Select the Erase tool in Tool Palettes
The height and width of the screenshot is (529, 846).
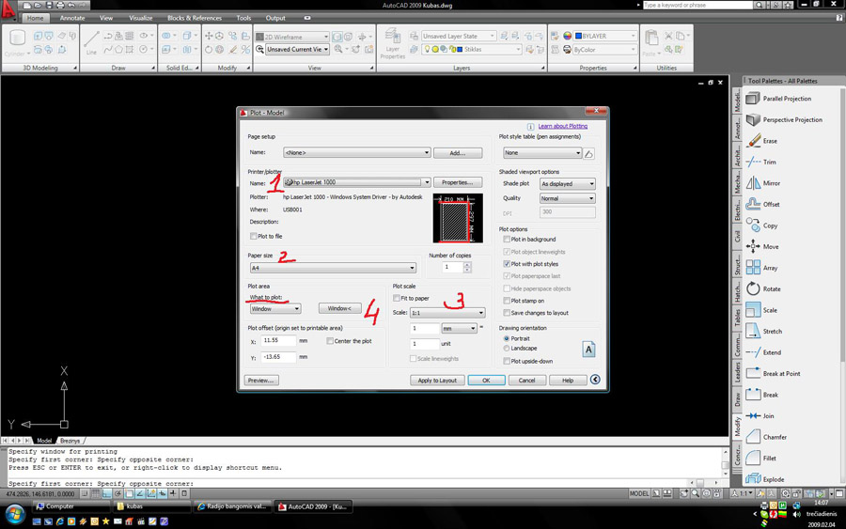click(x=754, y=141)
